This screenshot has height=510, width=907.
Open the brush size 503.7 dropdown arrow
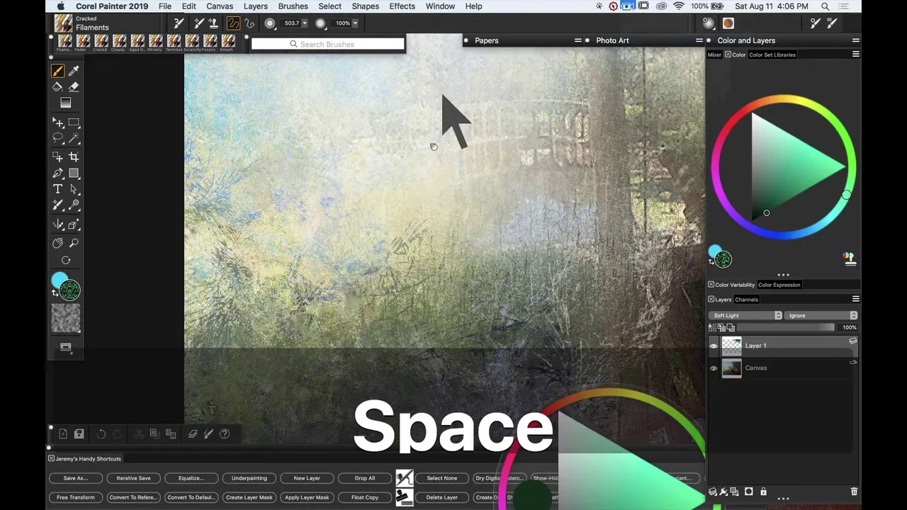click(x=305, y=23)
